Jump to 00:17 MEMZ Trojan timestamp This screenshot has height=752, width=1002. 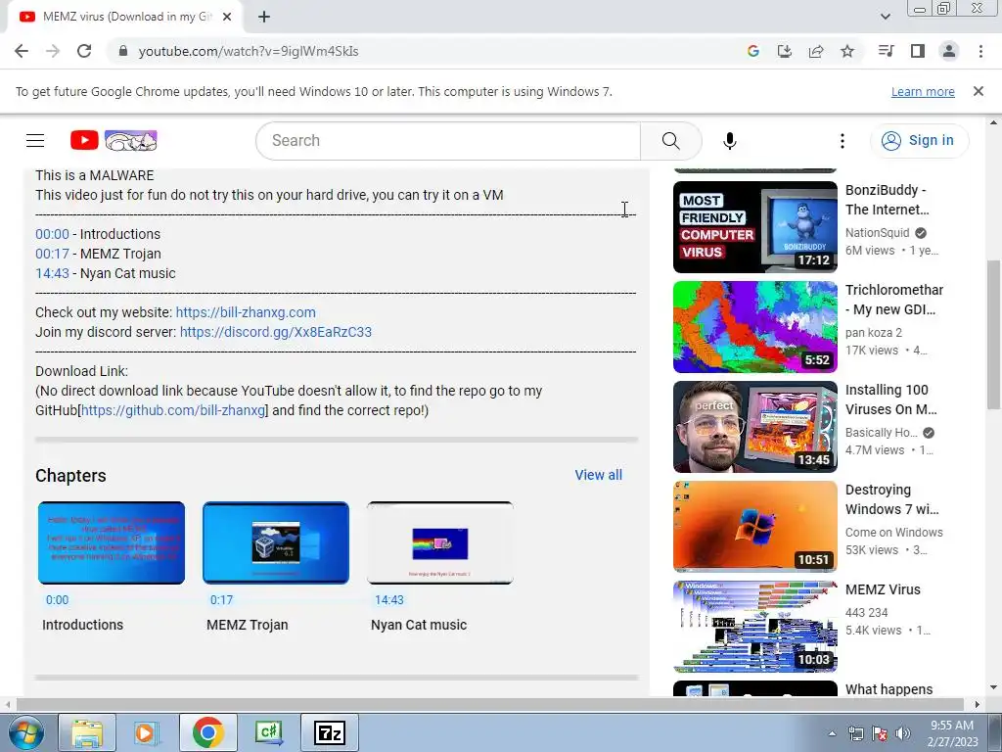[52, 254]
